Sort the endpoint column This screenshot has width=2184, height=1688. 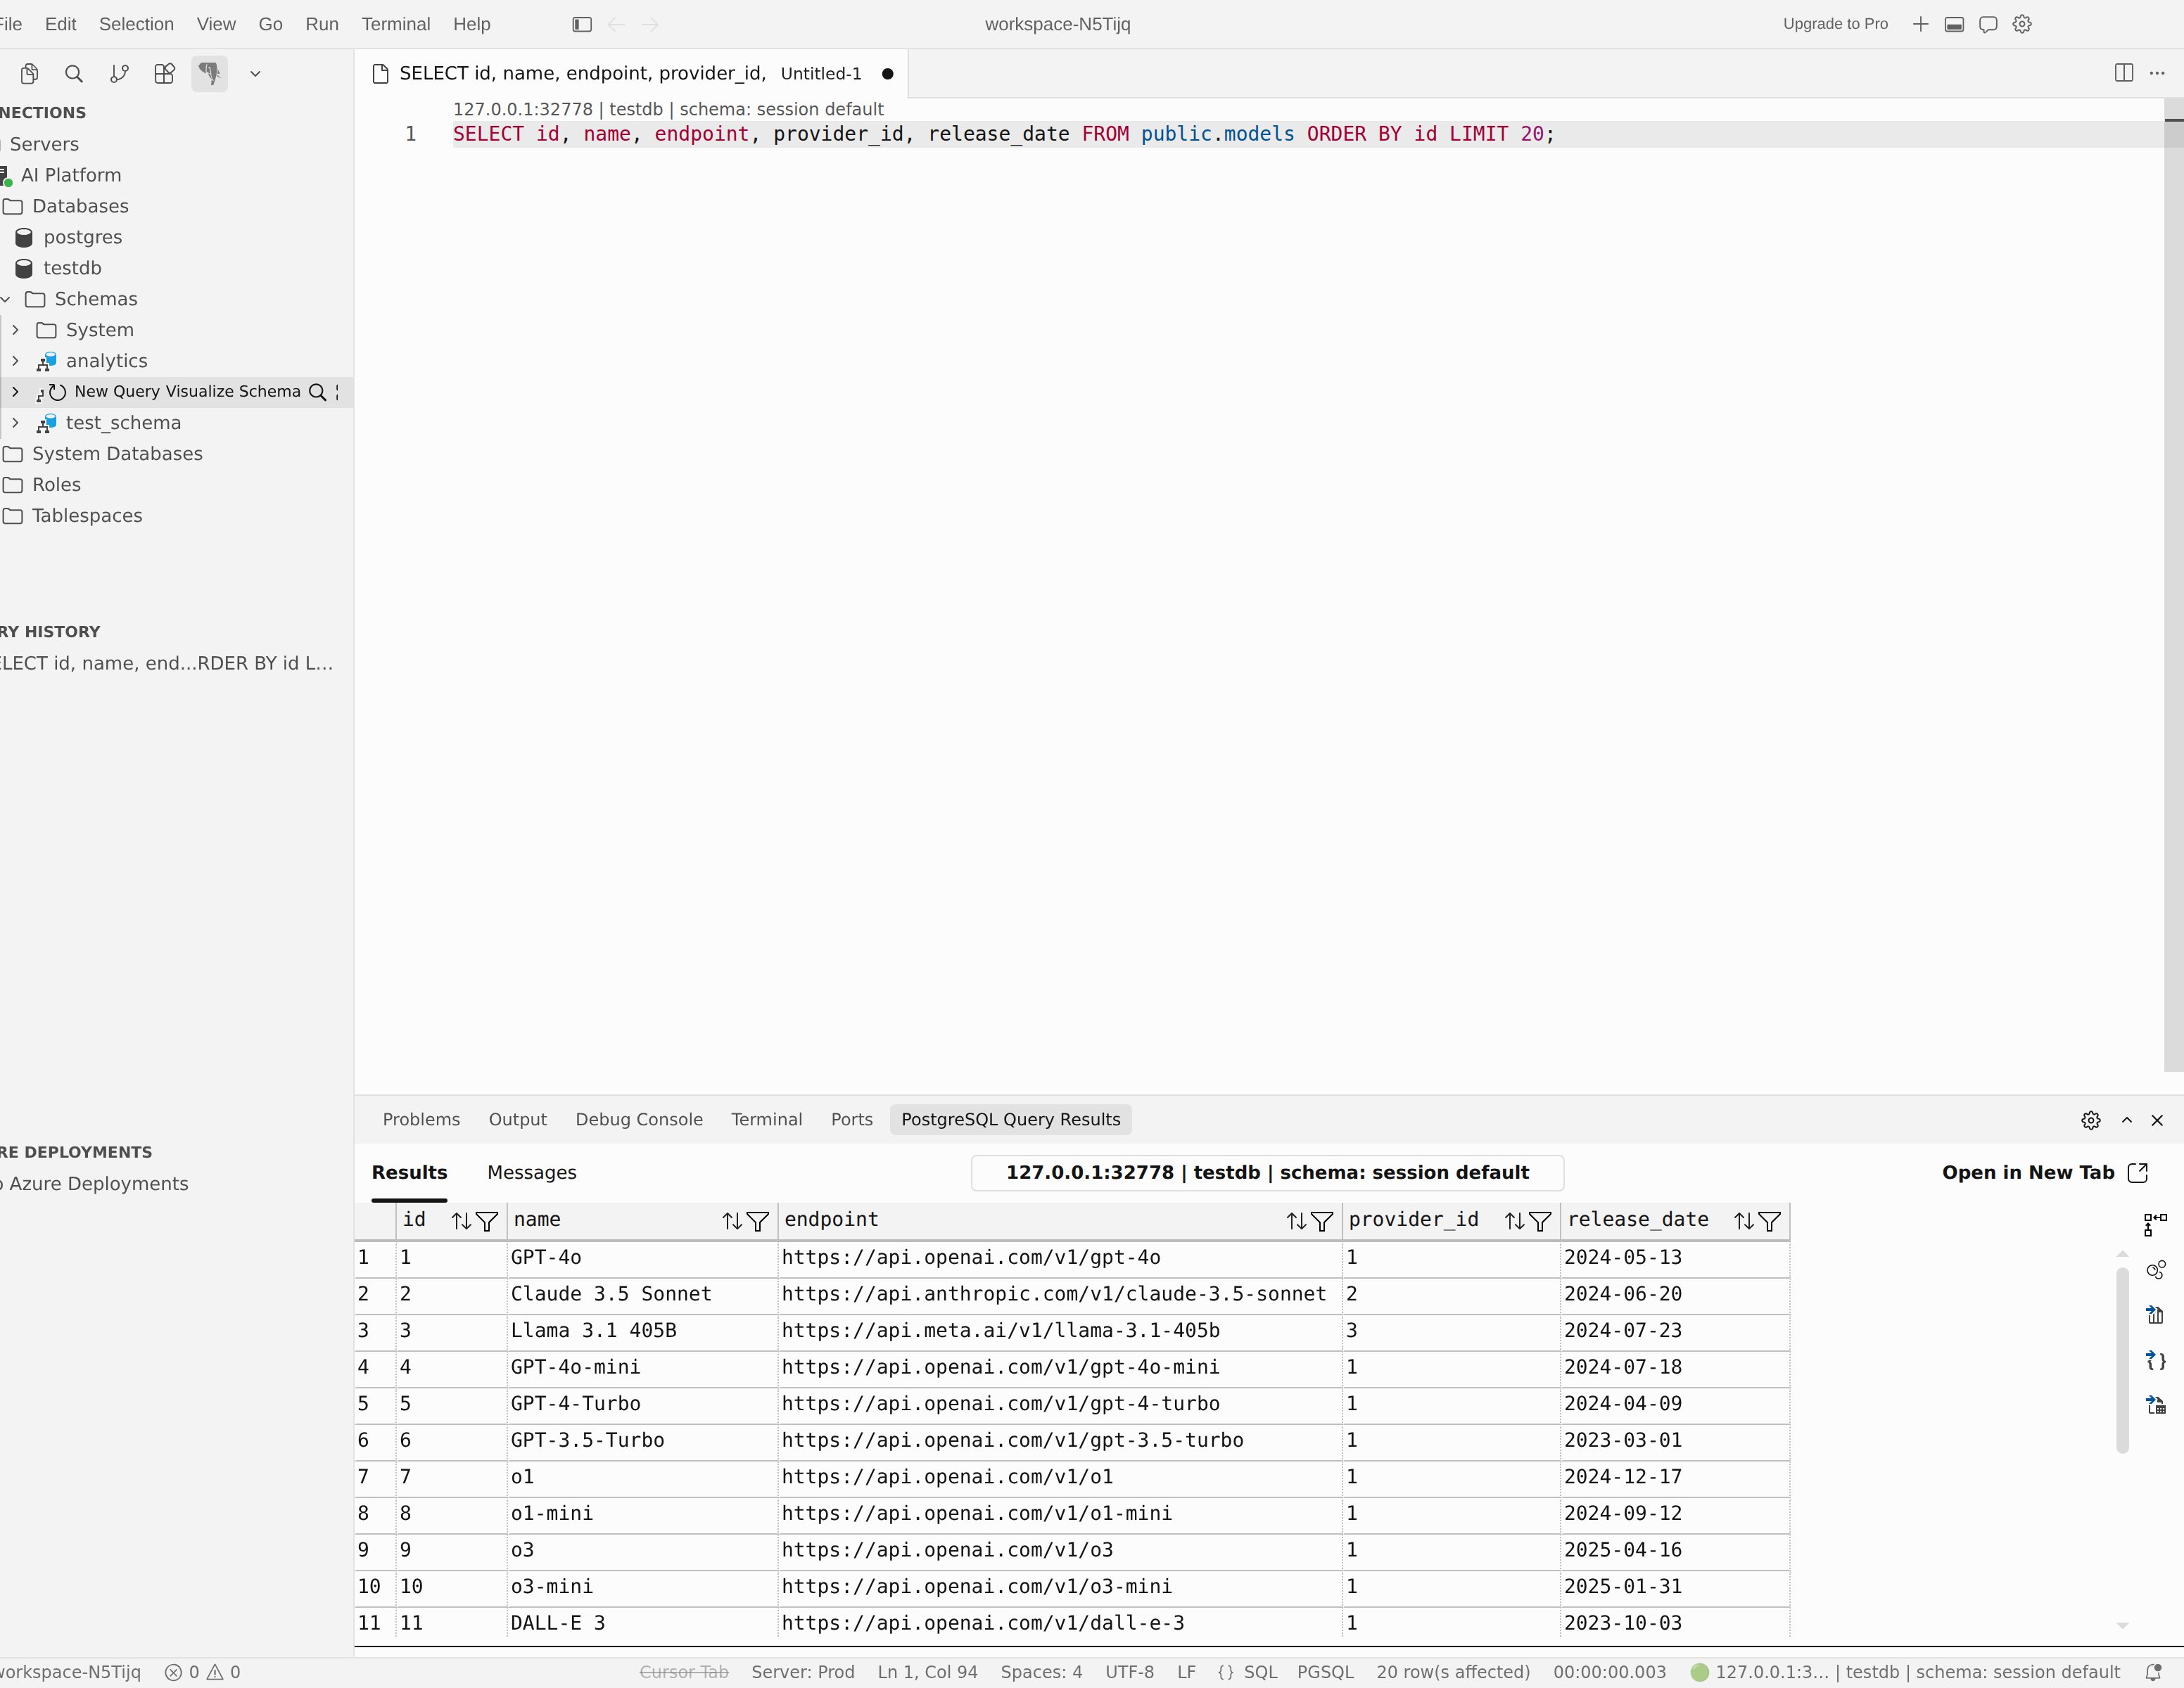click(x=1296, y=1220)
